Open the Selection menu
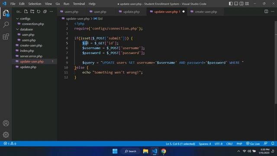 [x=35, y=4]
